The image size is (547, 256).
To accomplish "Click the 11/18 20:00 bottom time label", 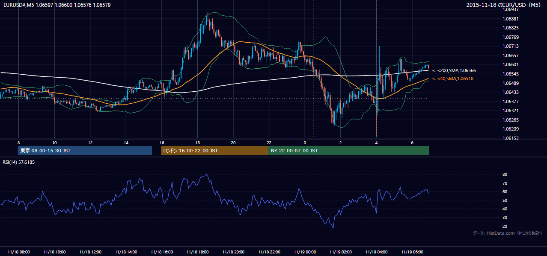I will (233, 252).
